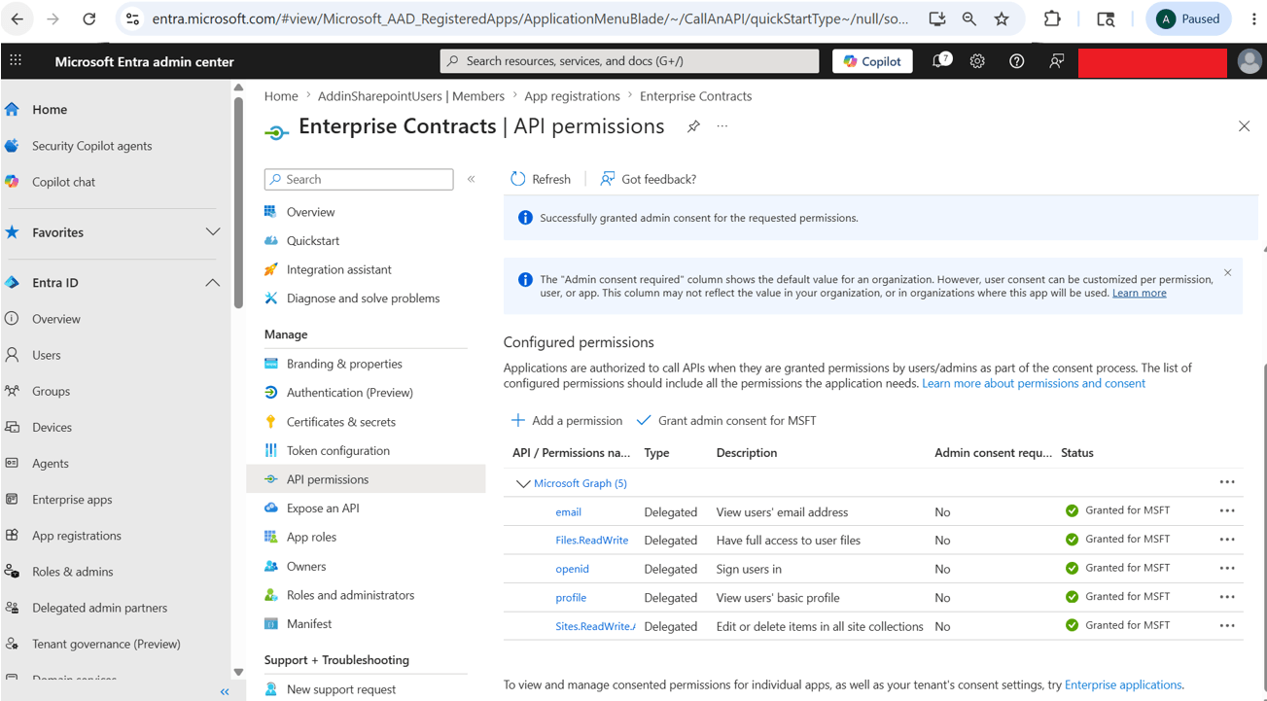Collapse the Microsoft Graph (5) group
Image resolution: width=1267 pixels, height=701 pixels.
tap(523, 483)
